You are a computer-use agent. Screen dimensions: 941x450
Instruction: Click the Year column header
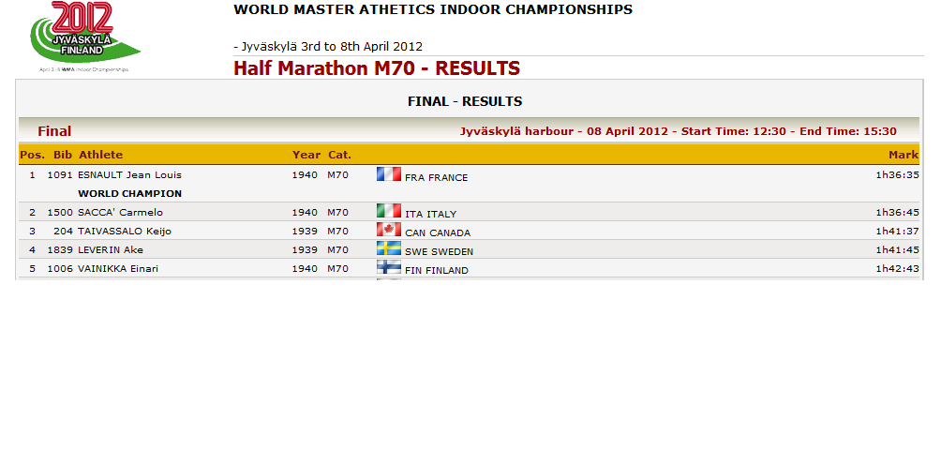(306, 155)
